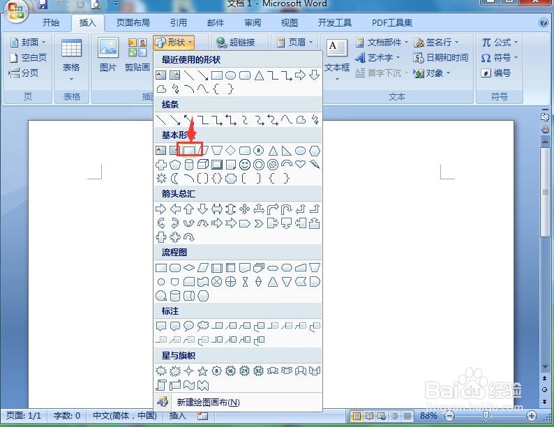The height and width of the screenshot is (427, 554).
Task: Insert clip art
Action: tap(137, 54)
